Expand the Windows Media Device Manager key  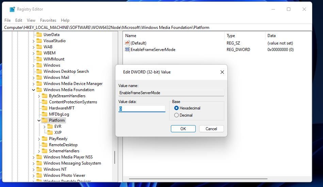click(x=34, y=84)
